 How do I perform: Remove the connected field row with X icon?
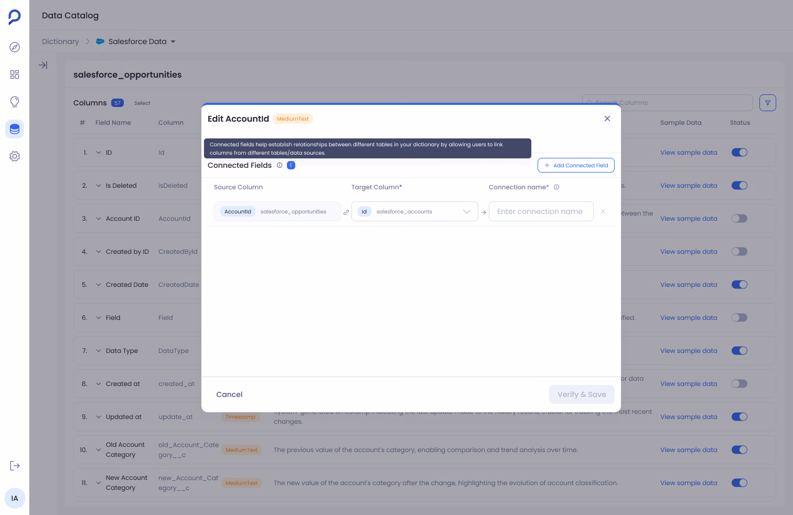[603, 211]
